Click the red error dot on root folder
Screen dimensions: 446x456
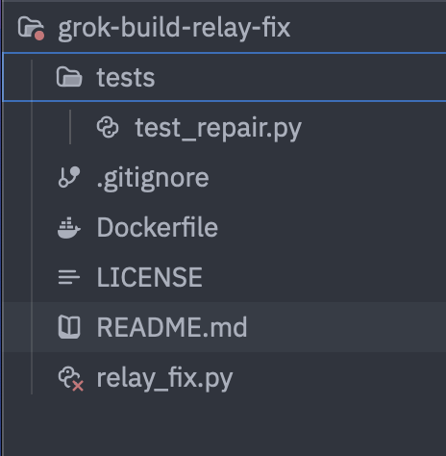pyautogui.click(x=39, y=36)
